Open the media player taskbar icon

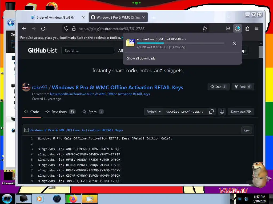(x=40, y=199)
